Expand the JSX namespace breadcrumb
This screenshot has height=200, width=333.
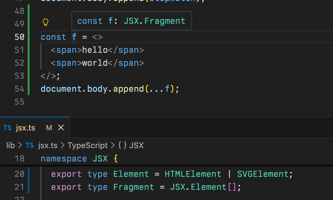(136, 145)
